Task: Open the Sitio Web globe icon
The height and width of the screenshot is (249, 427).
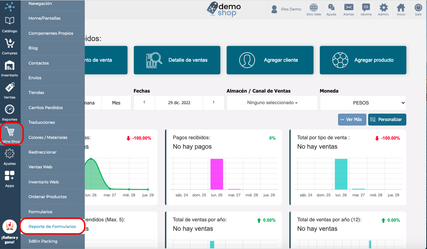Action: click(x=314, y=7)
